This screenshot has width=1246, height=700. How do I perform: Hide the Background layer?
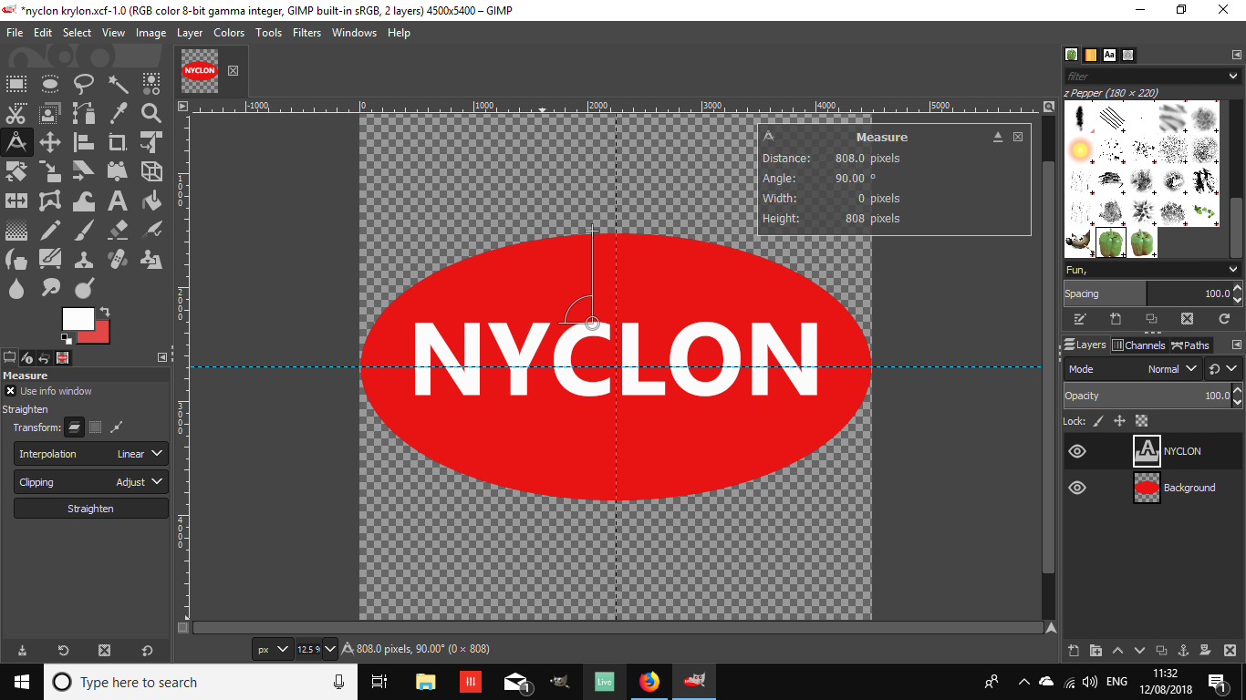click(x=1077, y=488)
